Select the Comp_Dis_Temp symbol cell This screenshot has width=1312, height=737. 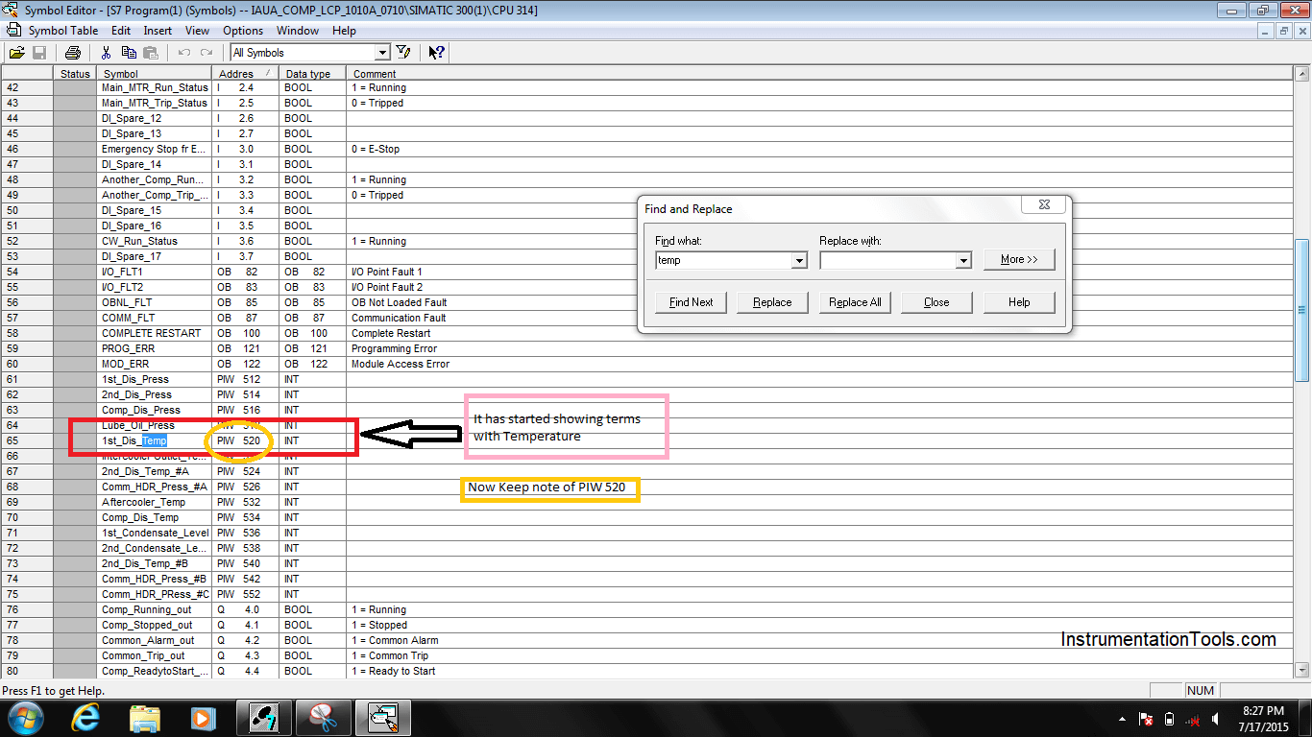pyautogui.click(x=155, y=517)
